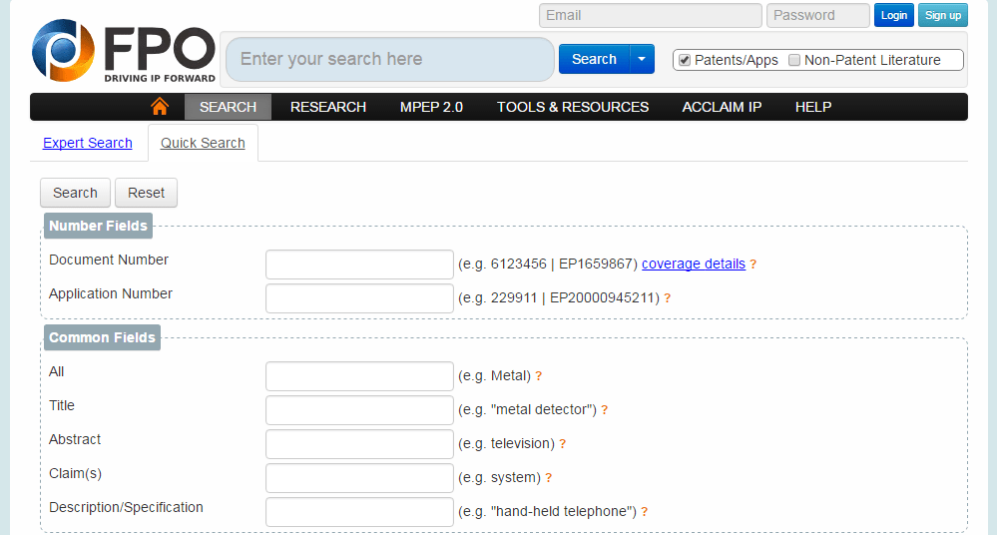Click the main search box

coord(390,59)
